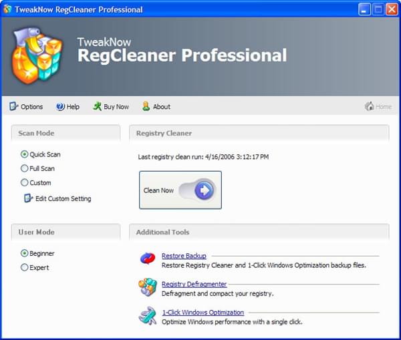Open the Buy Now menu label
Image resolution: width=401 pixels, height=340 pixels.
[x=116, y=107]
